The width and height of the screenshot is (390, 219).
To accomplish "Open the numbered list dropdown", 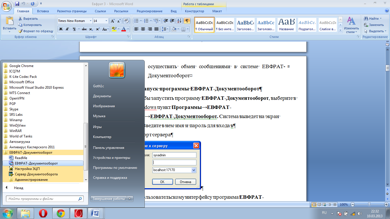I will tap(151, 21).
